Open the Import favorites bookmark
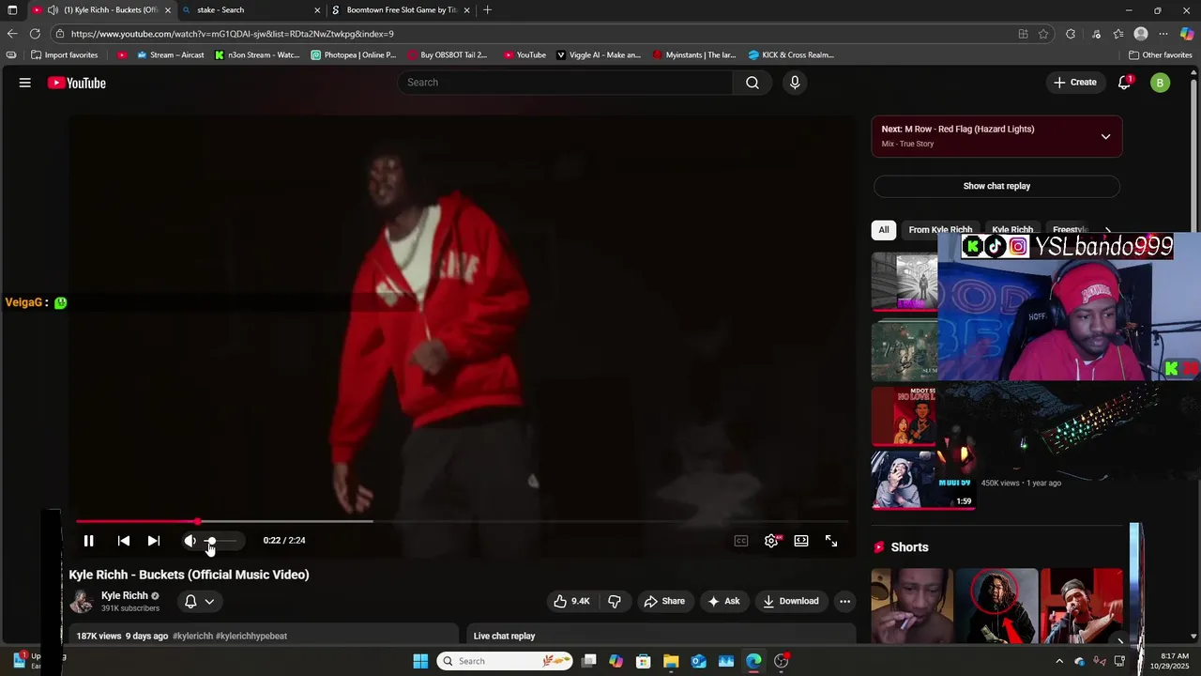The width and height of the screenshot is (1201, 676). click(x=65, y=54)
